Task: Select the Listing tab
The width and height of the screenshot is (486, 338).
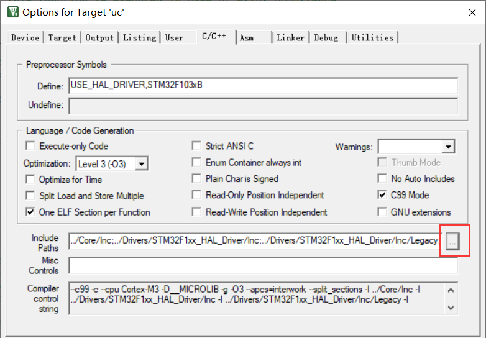Action: [139, 38]
